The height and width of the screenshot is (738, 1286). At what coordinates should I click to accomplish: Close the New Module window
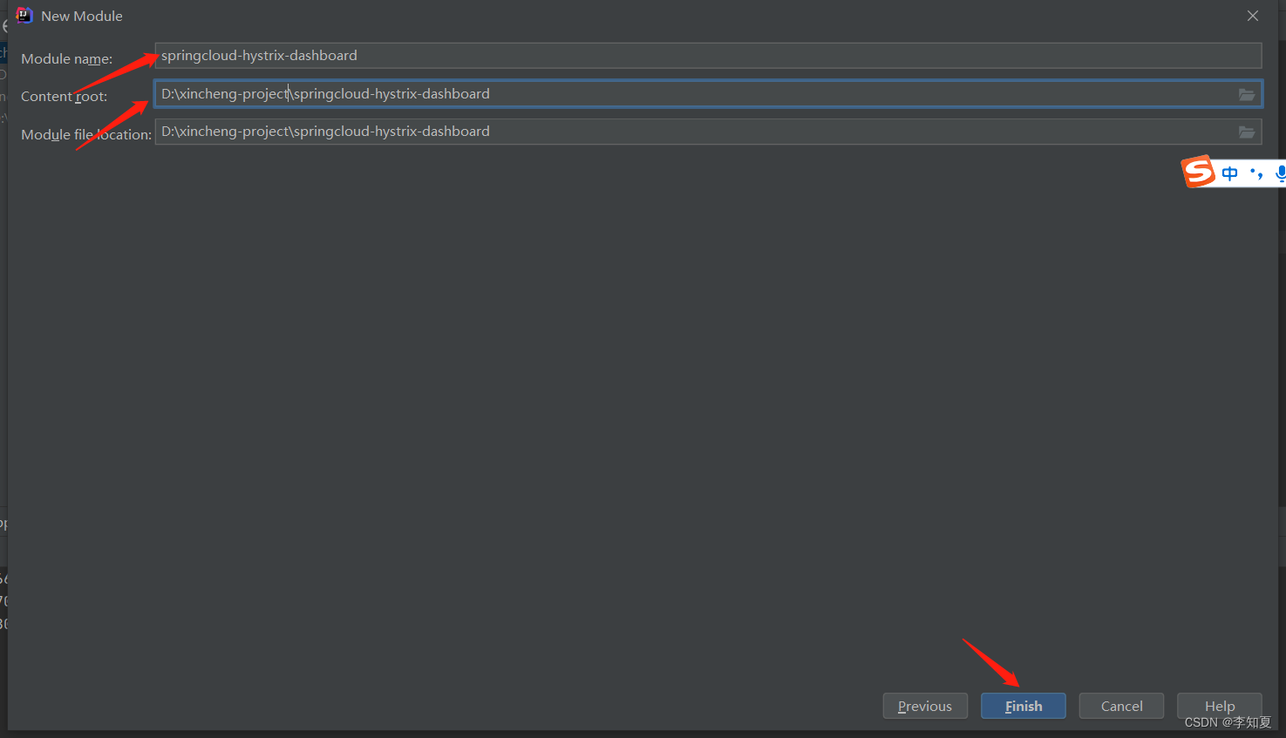pos(1253,16)
